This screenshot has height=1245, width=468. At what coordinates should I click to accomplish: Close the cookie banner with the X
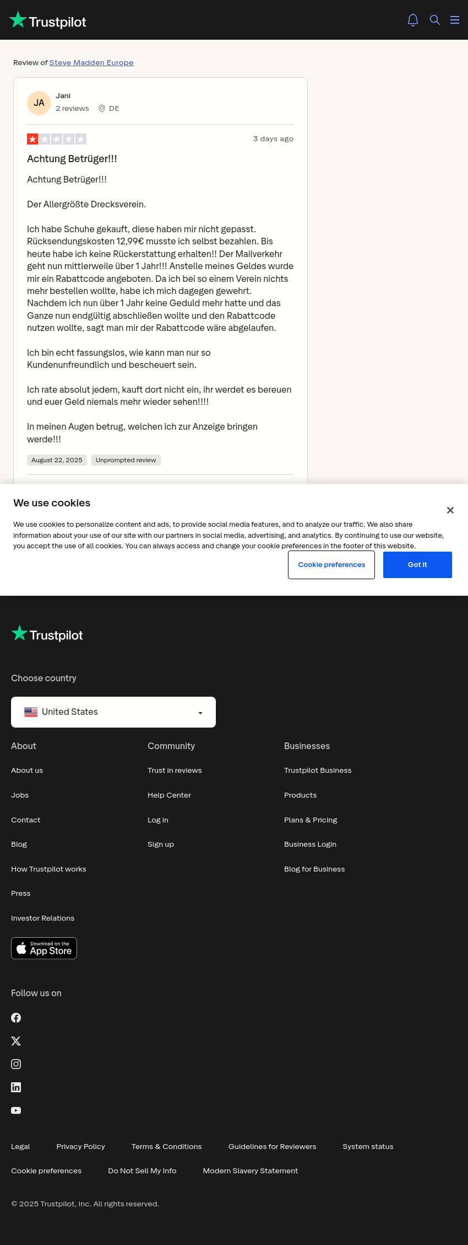pos(450,510)
